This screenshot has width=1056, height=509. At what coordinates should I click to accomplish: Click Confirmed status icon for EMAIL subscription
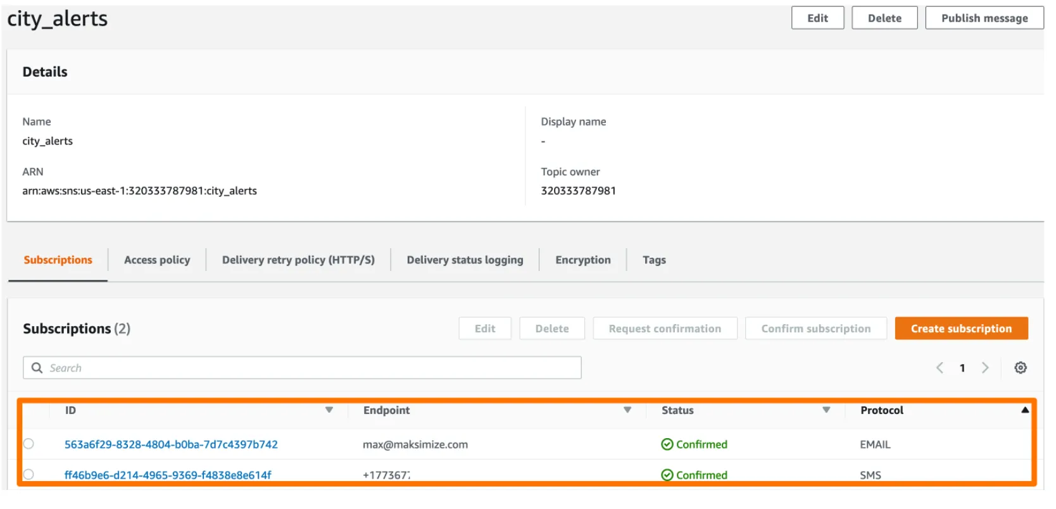(667, 444)
